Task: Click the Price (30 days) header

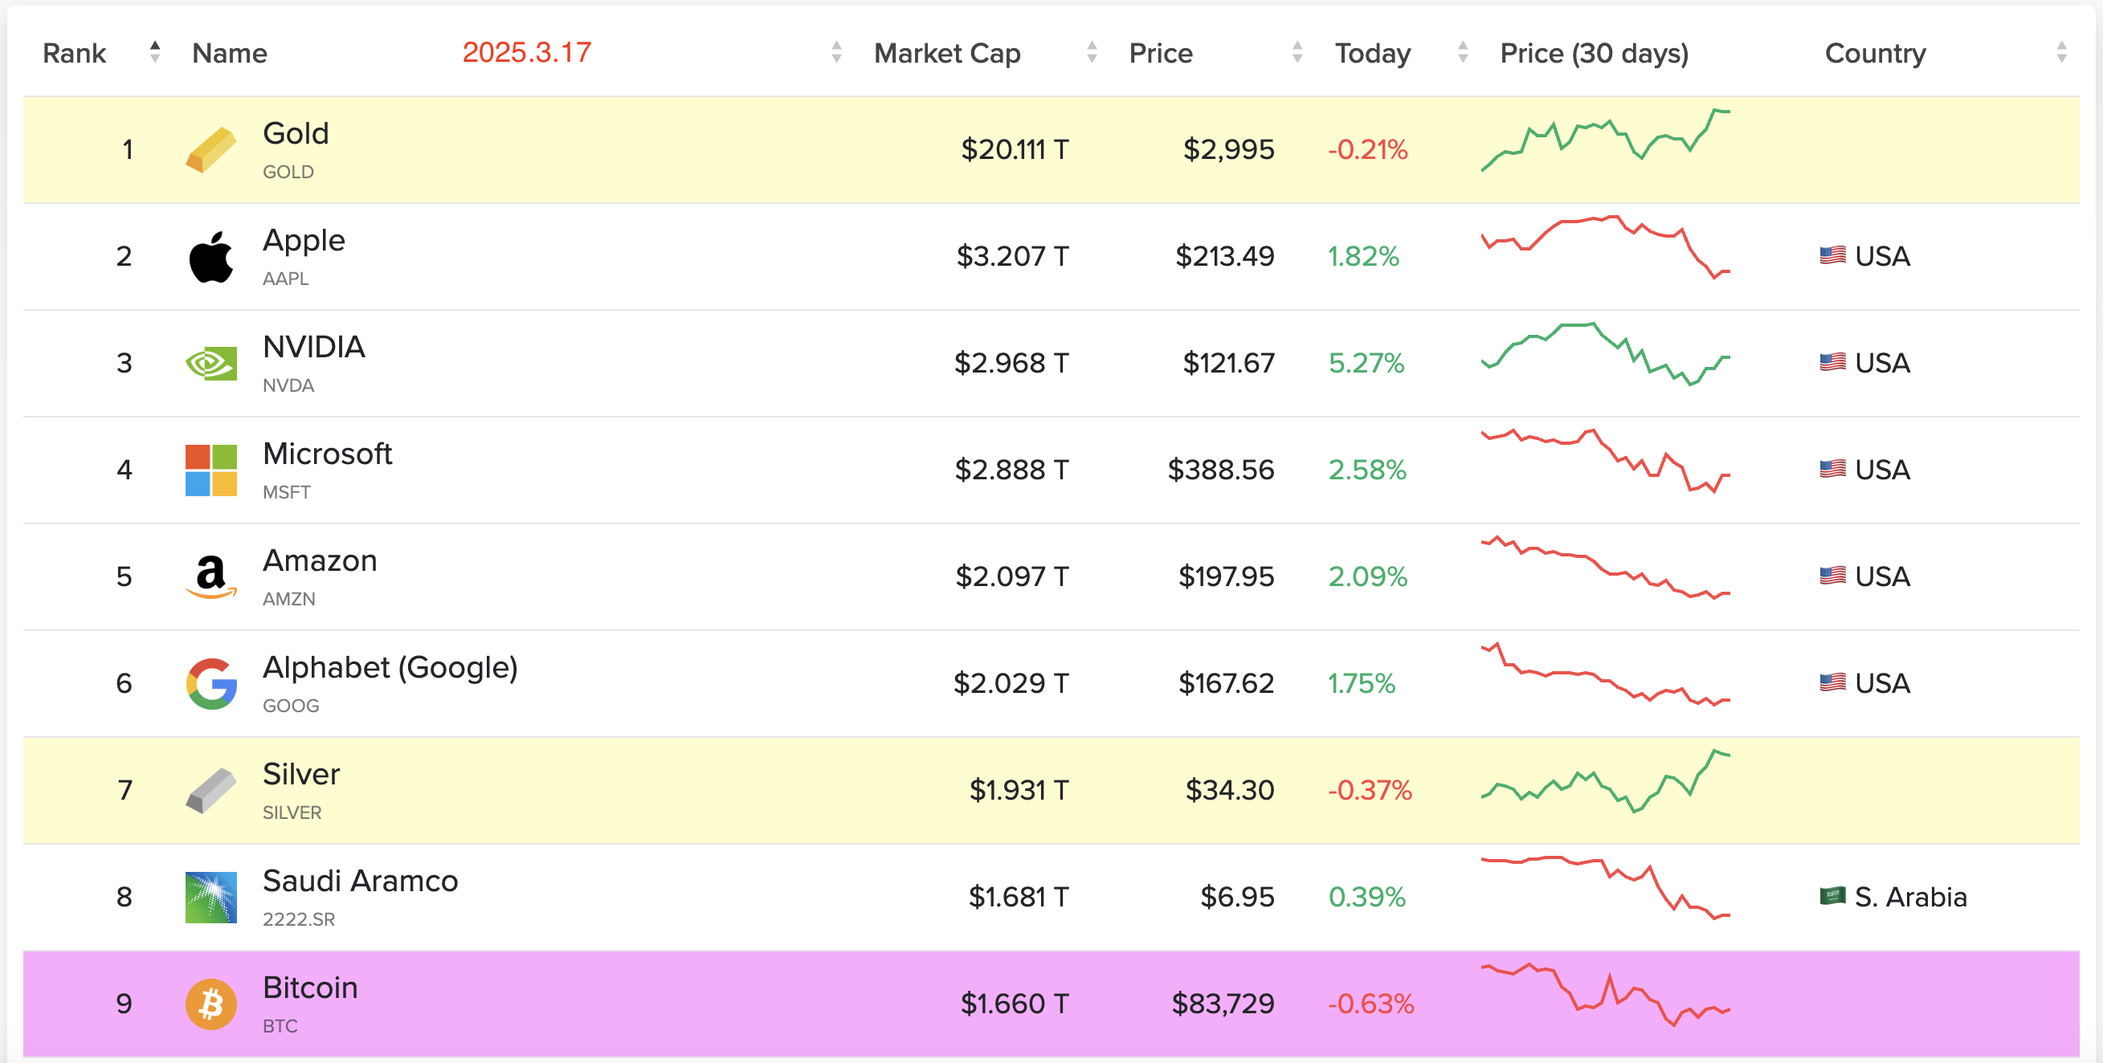Action: [x=1595, y=53]
